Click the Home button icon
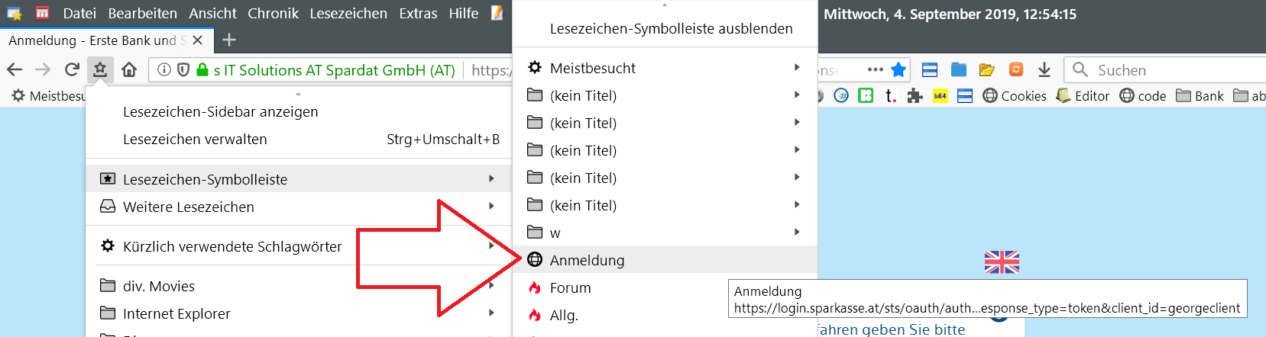Viewport: 1266px width, 337px height. point(129,70)
